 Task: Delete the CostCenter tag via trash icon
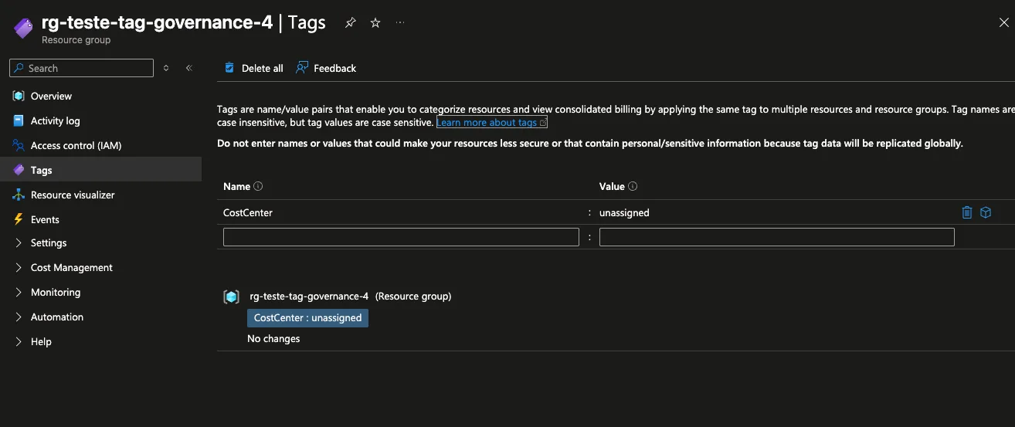click(967, 212)
